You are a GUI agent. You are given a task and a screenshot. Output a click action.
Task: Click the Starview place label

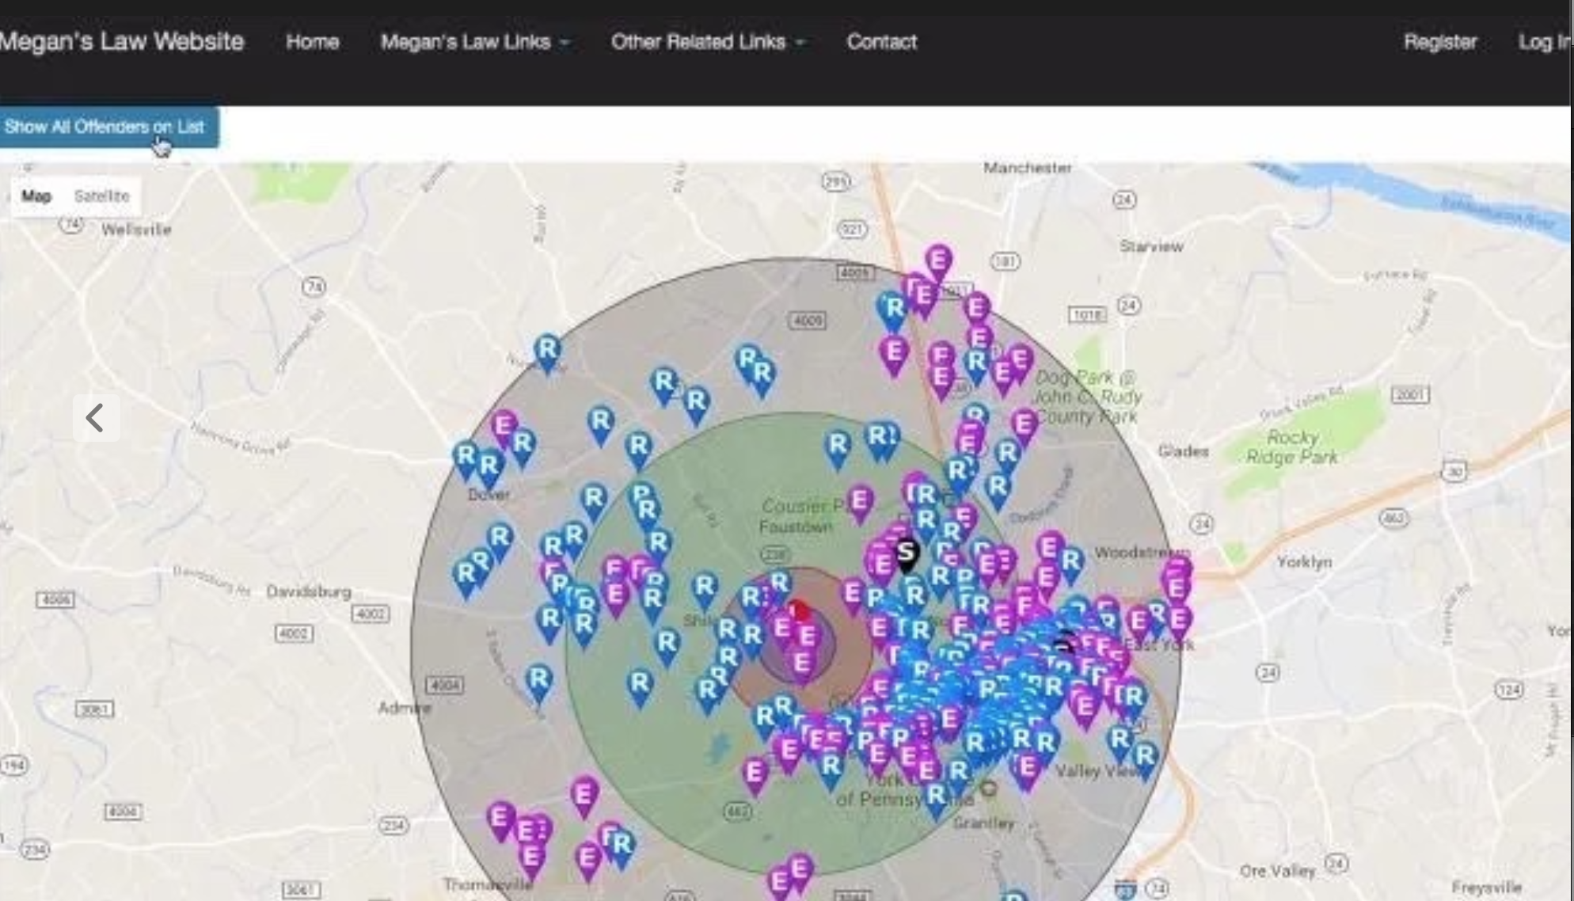[1151, 246]
